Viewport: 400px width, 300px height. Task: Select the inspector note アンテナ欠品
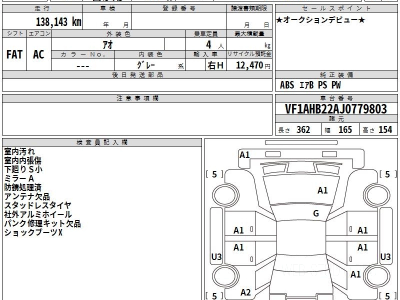pos(27,196)
